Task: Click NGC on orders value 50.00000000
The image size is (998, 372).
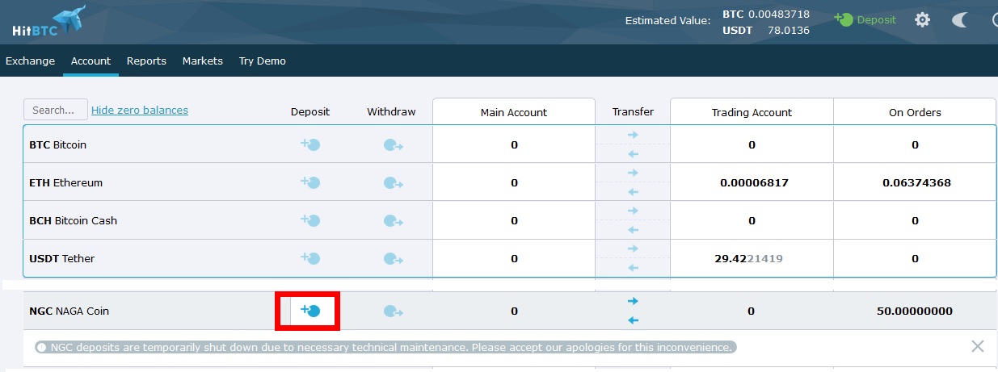Action: (x=914, y=311)
